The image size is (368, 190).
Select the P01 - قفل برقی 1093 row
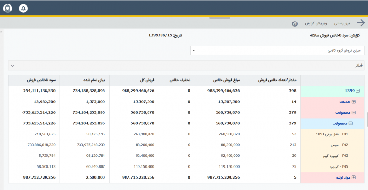[186, 134]
